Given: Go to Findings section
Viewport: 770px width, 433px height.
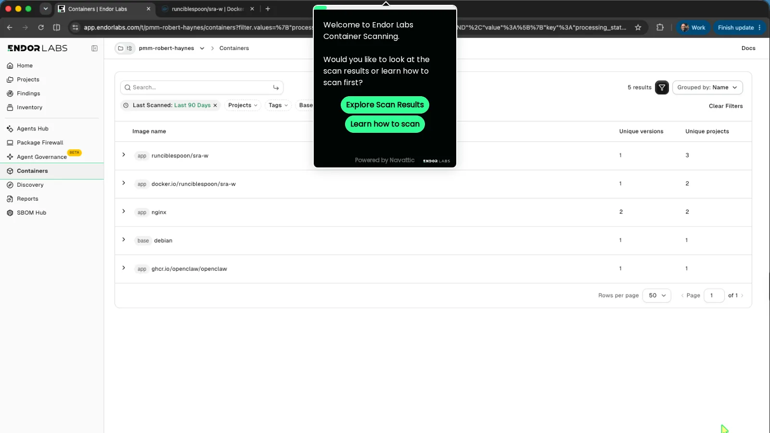Looking at the screenshot, I should [x=28, y=93].
